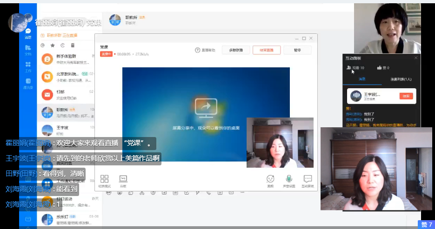Click the 结束直播 end live button
The height and width of the screenshot is (229, 435).
pyautogui.click(x=267, y=50)
